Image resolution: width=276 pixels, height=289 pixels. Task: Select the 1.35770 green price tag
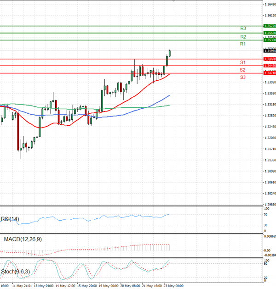[x=270, y=26]
